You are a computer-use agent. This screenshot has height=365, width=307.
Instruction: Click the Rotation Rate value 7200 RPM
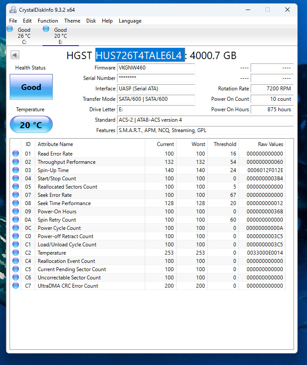[x=272, y=89]
